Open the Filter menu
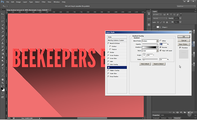 [x=44, y=2]
